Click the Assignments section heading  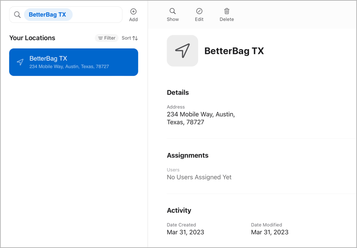188,155
